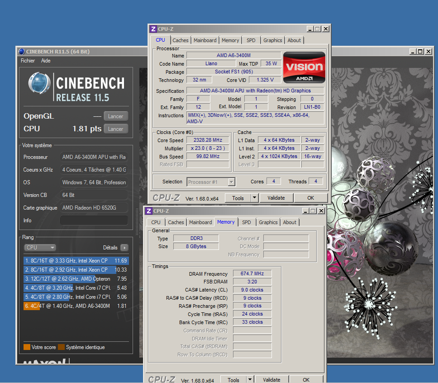The width and height of the screenshot is (438, 383).
Task: Click Tools button in lower CPU-Z window
Action: pos(233,380)
